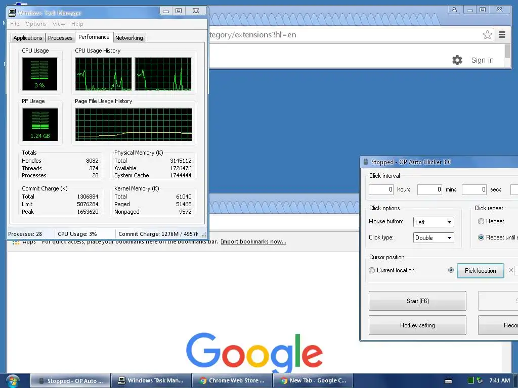
Task: Switch to the Networking tab
Action: tap(129, 37)
